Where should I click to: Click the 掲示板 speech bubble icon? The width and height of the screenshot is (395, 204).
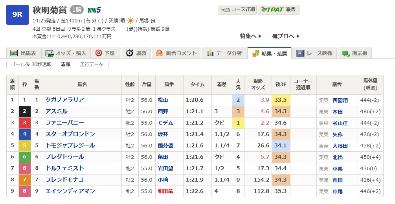[x=346, y=53]
